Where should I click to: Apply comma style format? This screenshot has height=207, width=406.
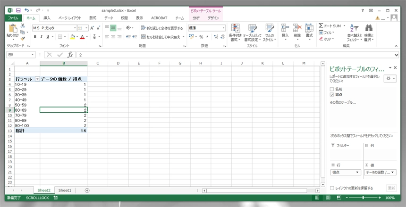click(x=207, y=37)
